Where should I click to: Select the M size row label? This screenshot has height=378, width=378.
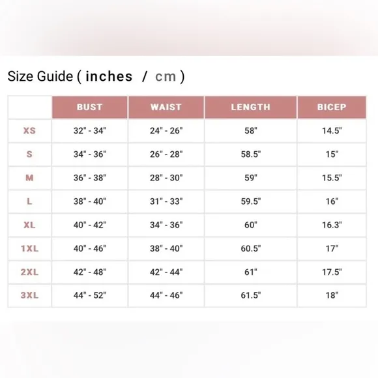pos(29,178)
